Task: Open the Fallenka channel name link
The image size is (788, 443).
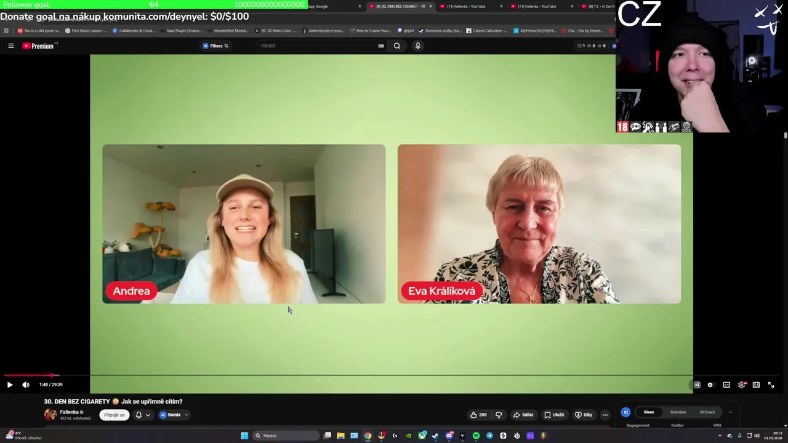Action: click(x=69, y=412)
